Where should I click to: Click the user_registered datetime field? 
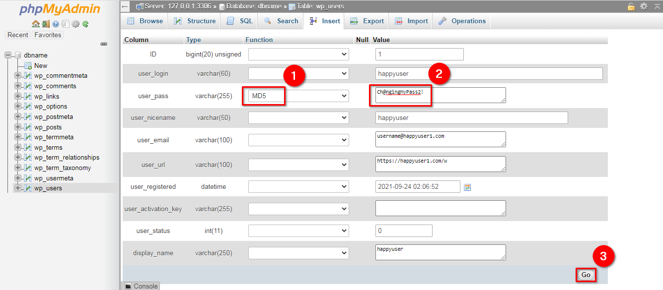pyautogui.click(x=418, y=186)
